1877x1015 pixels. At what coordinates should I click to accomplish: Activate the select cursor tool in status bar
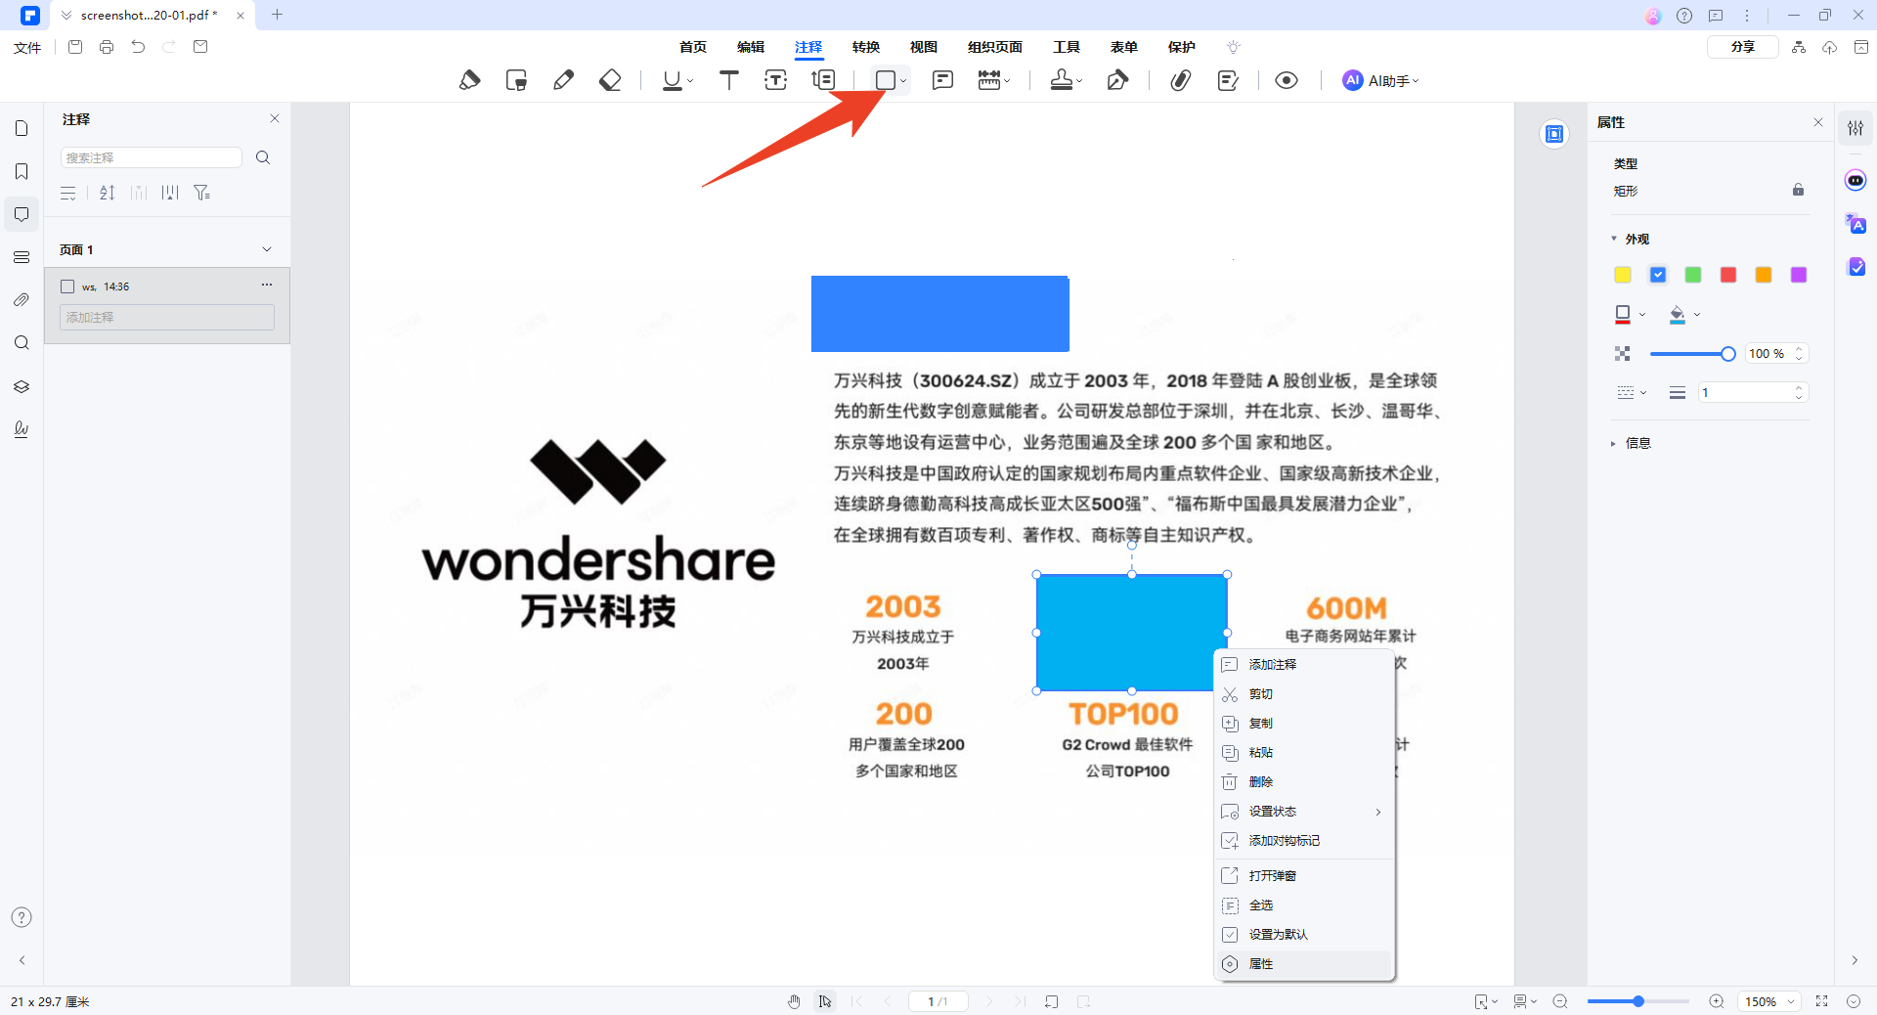coord(825,1001)
